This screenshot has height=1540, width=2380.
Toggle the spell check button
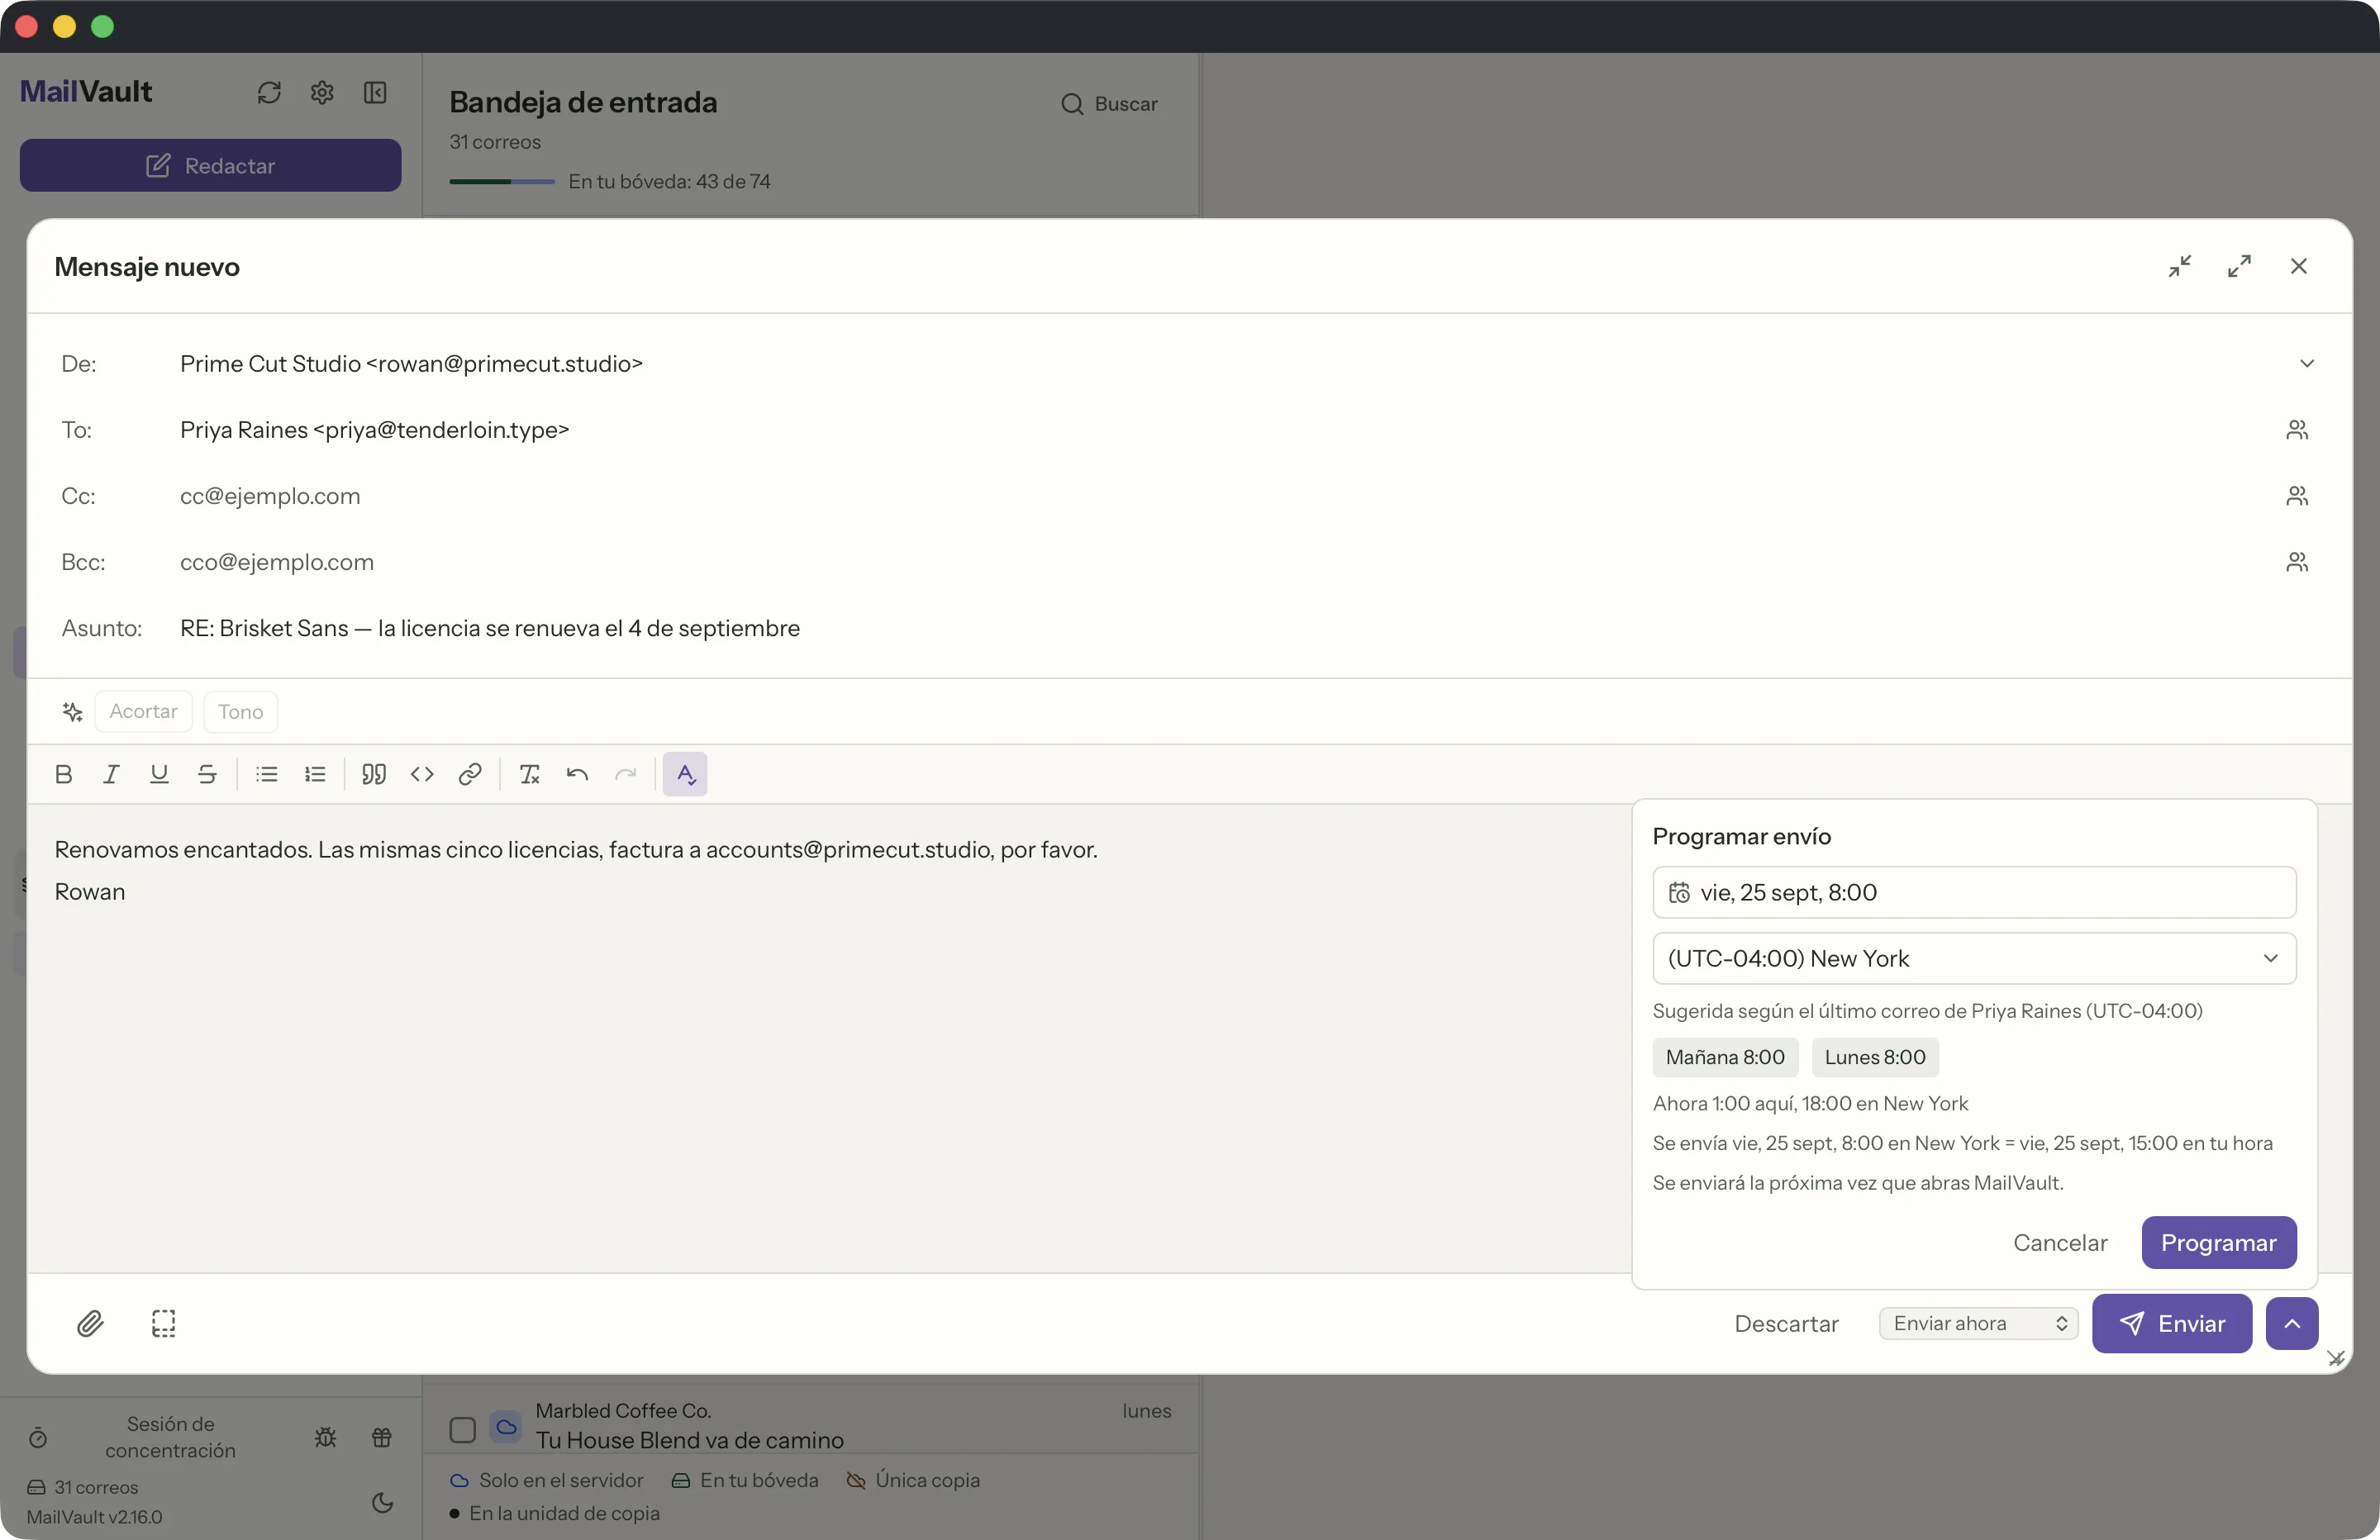click(x=685, y=774)
